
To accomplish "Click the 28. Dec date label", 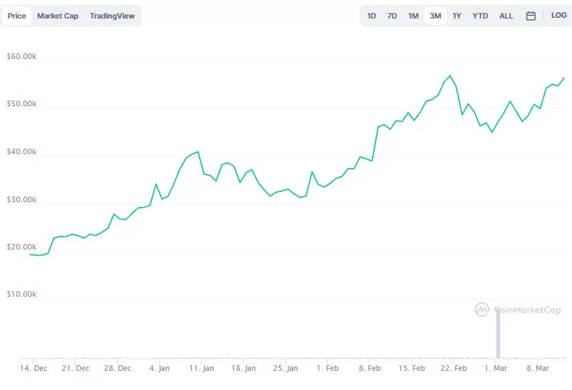I will click(117, 368).
